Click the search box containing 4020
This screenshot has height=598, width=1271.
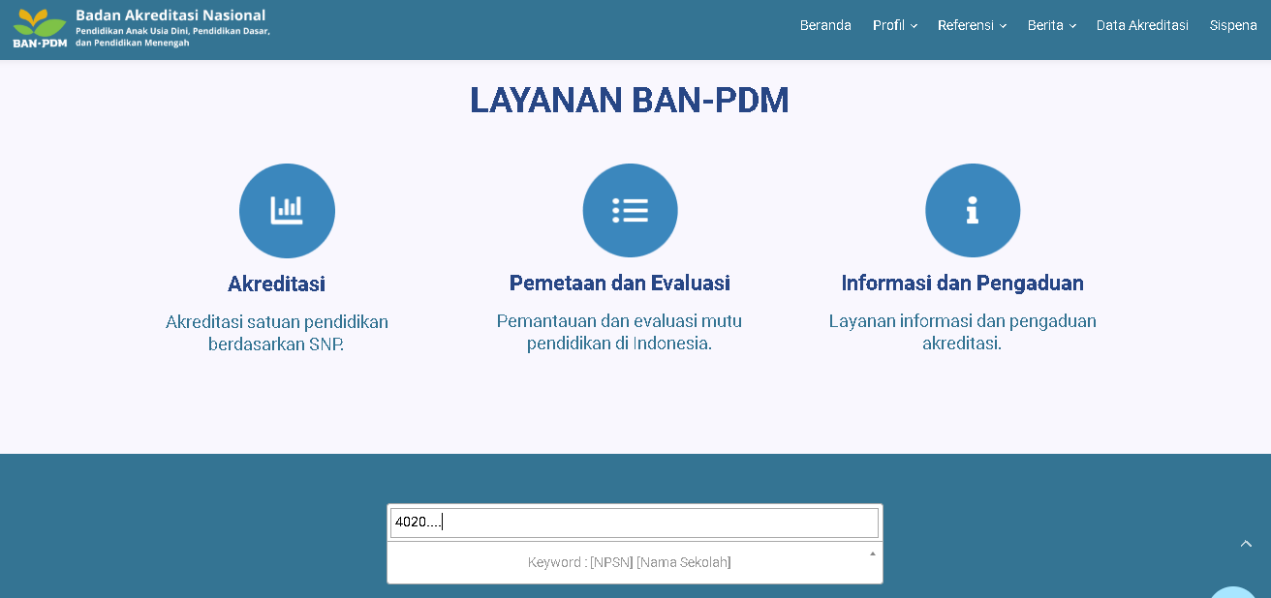(x=635, y=522)
